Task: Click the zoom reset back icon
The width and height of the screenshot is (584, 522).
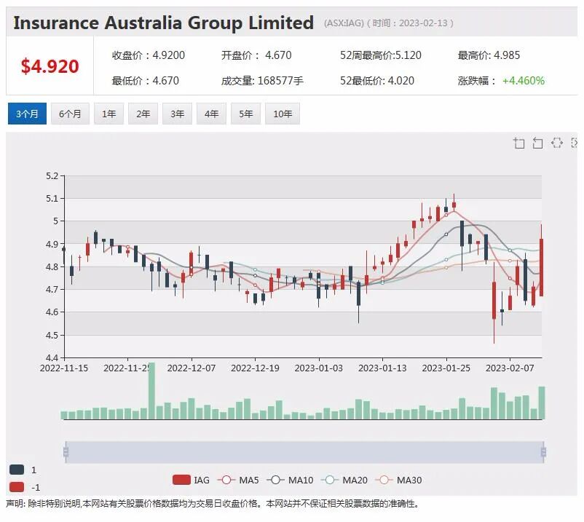Action: click(537, 143)
